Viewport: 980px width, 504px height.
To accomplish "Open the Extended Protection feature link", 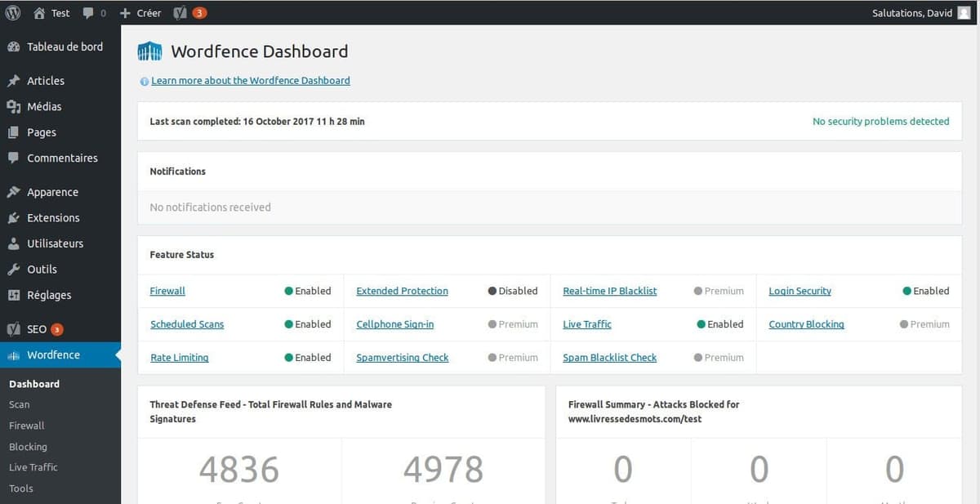I will [401, 290].
